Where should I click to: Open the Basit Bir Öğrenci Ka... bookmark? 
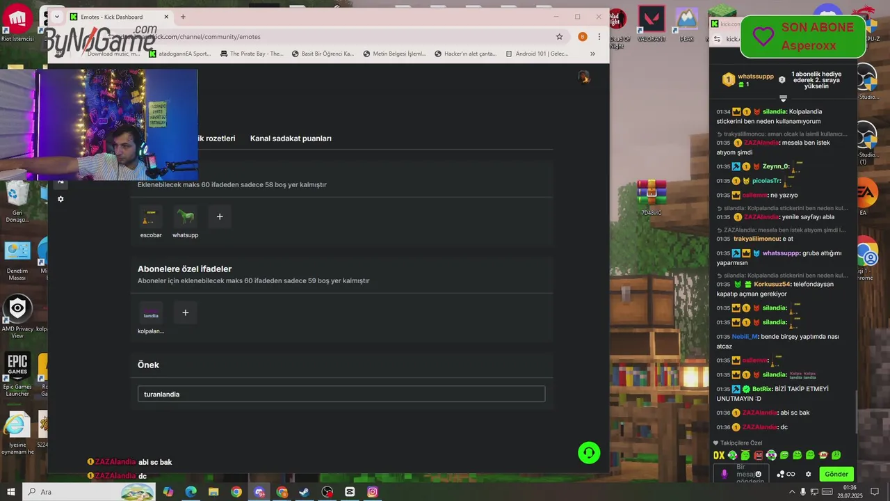coord(323,54)
